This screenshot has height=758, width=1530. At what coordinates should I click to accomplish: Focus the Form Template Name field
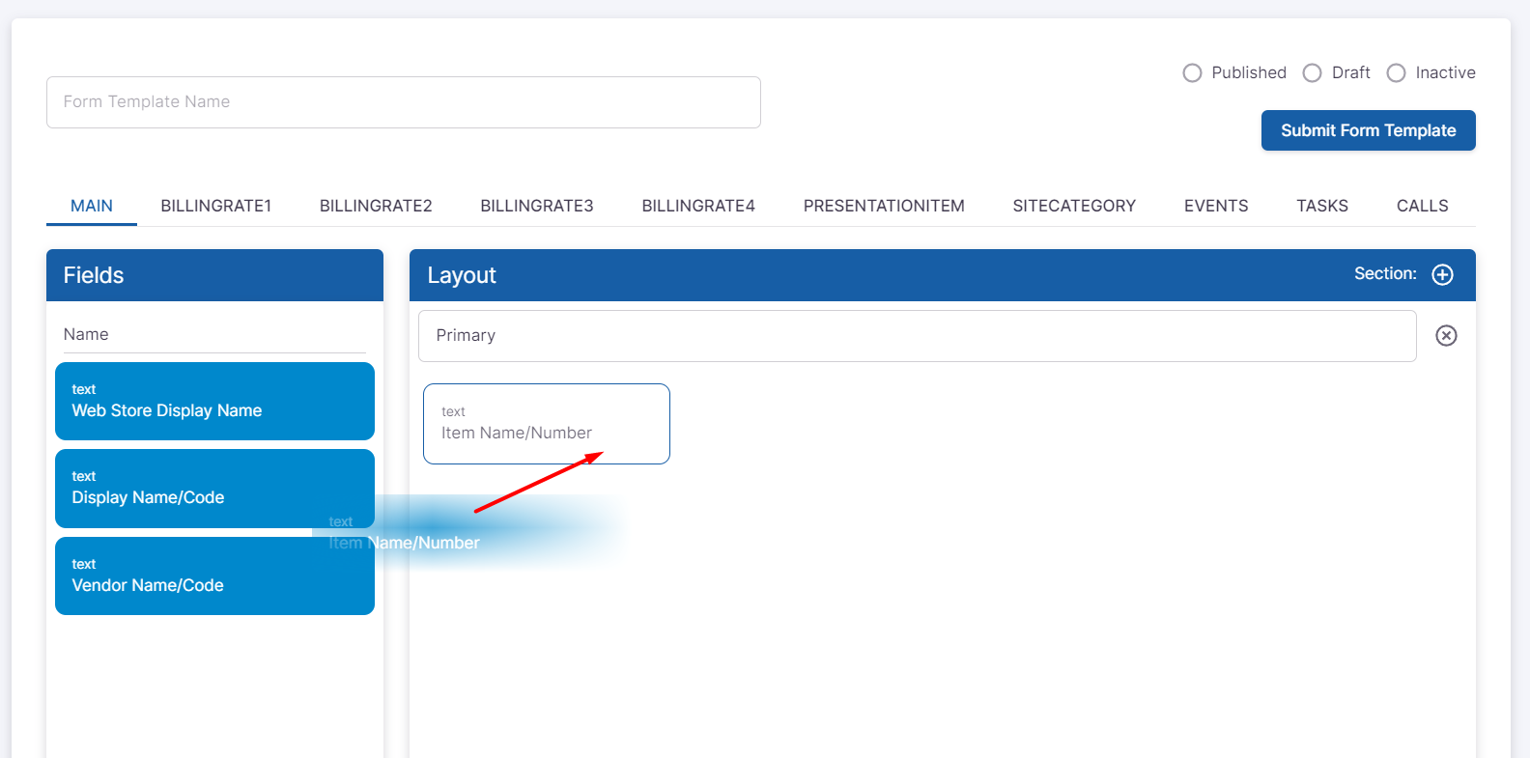pyautogui.click(x=404, y=102)
